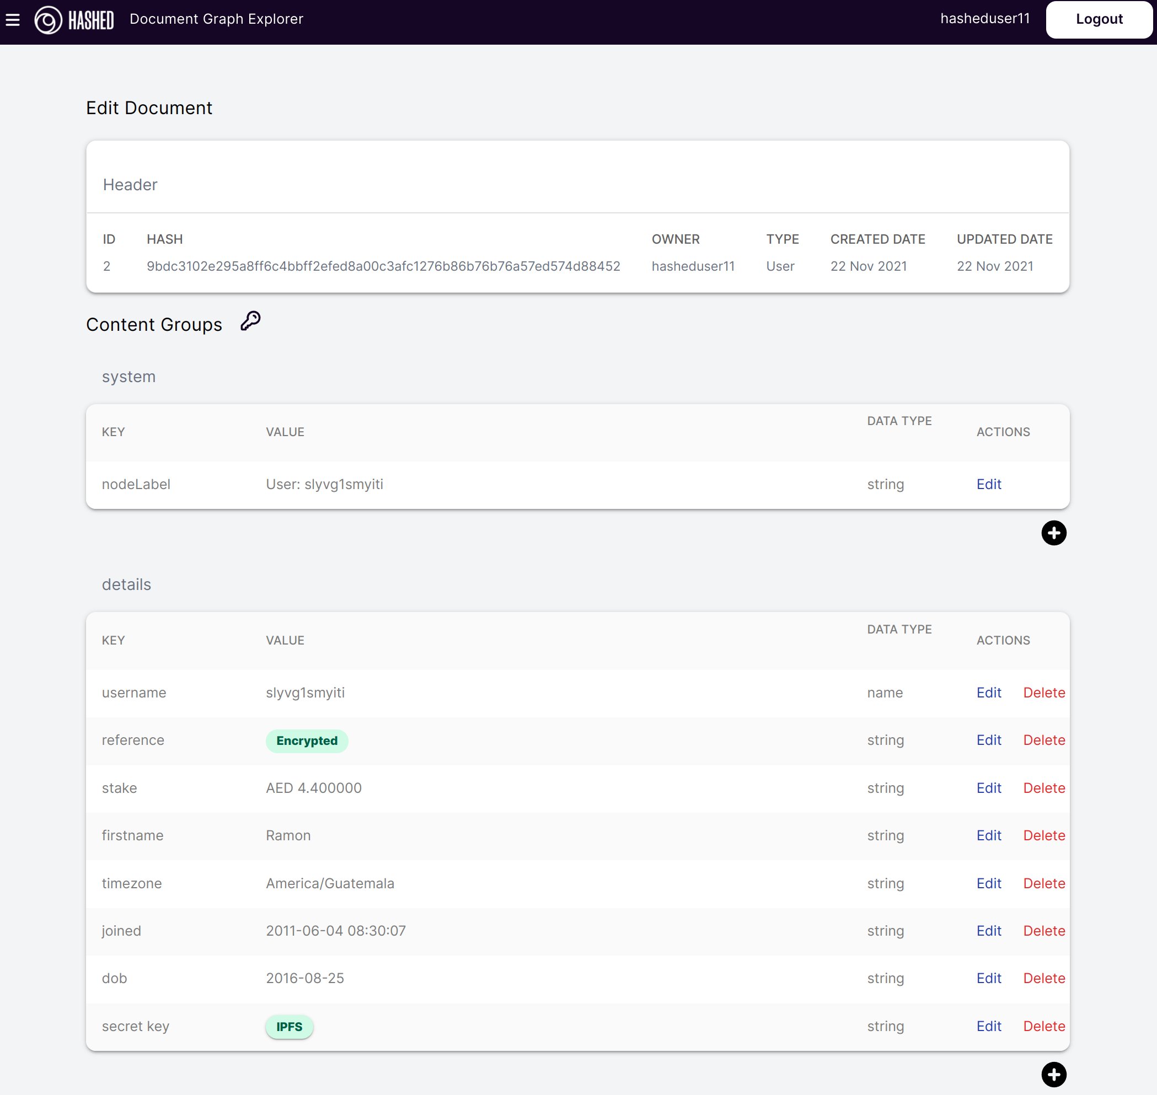Image resolution: width=1157 pixels, height=1095 pixels.
Task: Click Delete action for stake field
Action: (x=1044, y=787)
